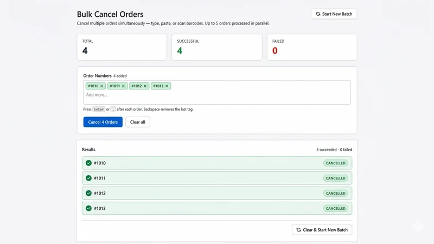Click the green check icon for #1013
This screenshot has width=434, height=244.
click(x=88, y=208)
